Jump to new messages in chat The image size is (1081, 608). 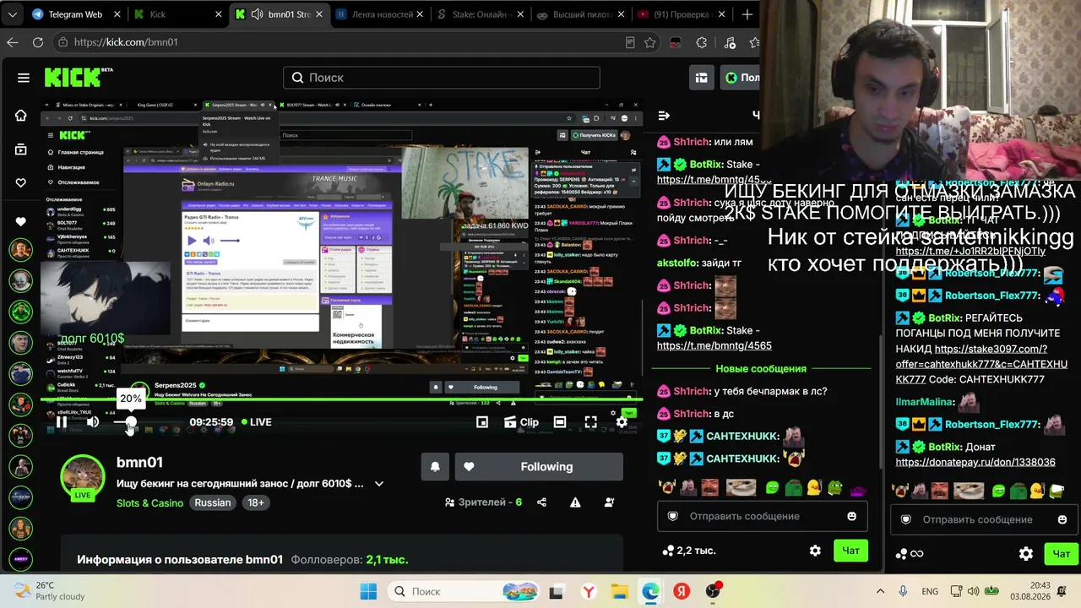click(761, 369)
